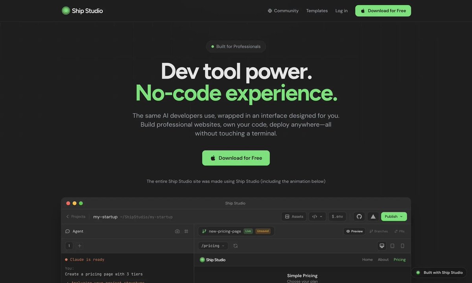
Task: Click the Community globe icon in top navigation
Action: pyautogui.click(x=270, y=11)
